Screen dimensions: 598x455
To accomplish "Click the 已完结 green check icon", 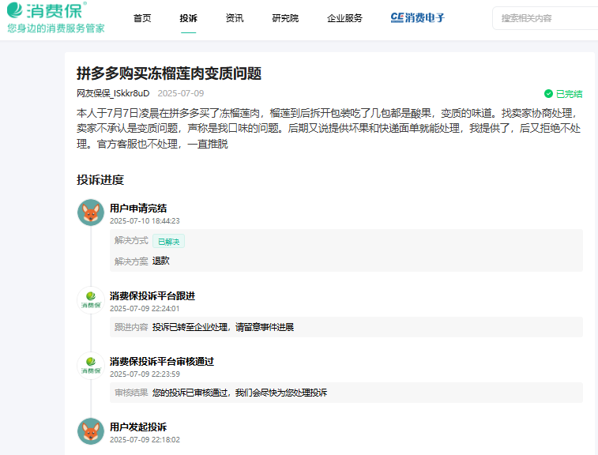I will tap(548, 93).
